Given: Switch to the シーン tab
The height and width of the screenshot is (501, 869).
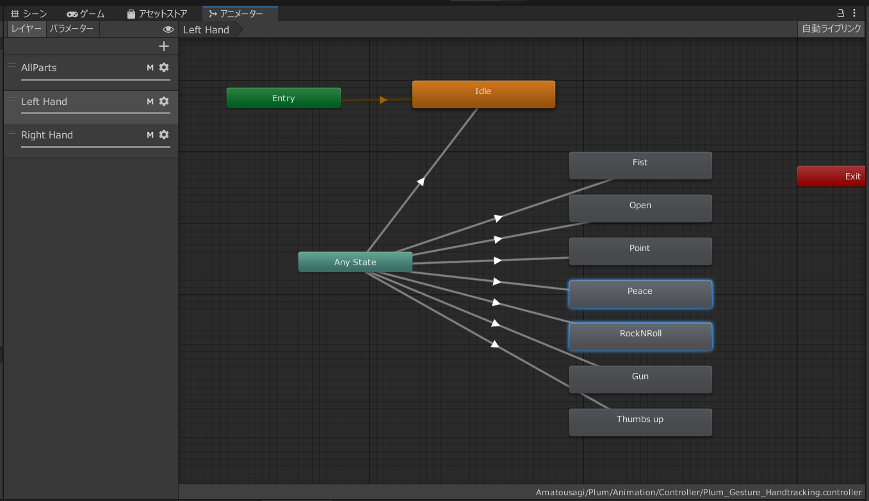Looking at the screenshot, I should click(29, 13).
